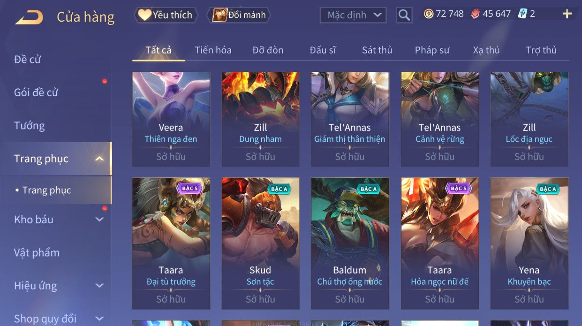Image resolution: width=582 pixels, height=326 pixels.
Task: Open Tướng in the sidebar
Action: click(x=29, y=126)
